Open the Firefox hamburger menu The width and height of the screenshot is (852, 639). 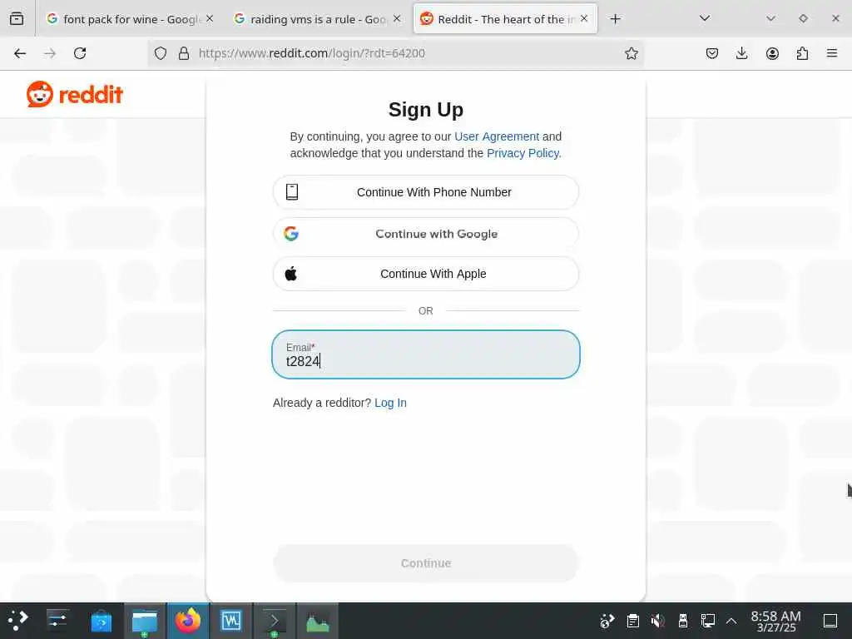pyautogui.click(x=832, y=53)
